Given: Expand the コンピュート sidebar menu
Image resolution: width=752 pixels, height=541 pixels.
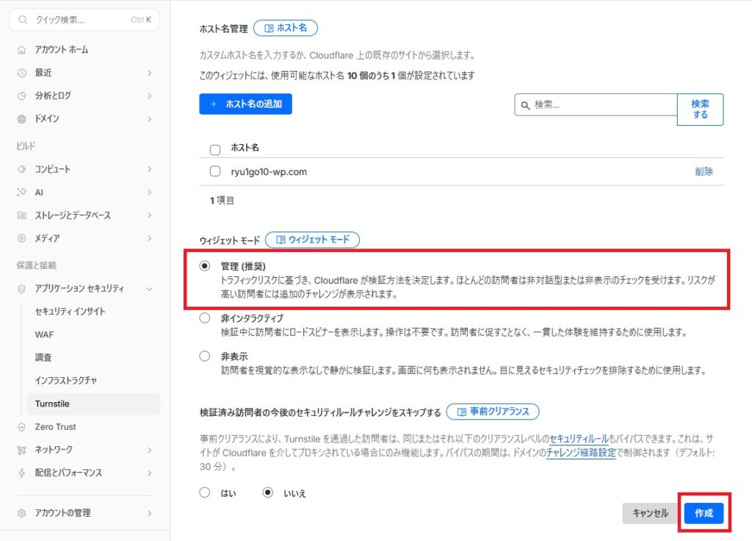Looking at the screenshot, I should [149, 169].
